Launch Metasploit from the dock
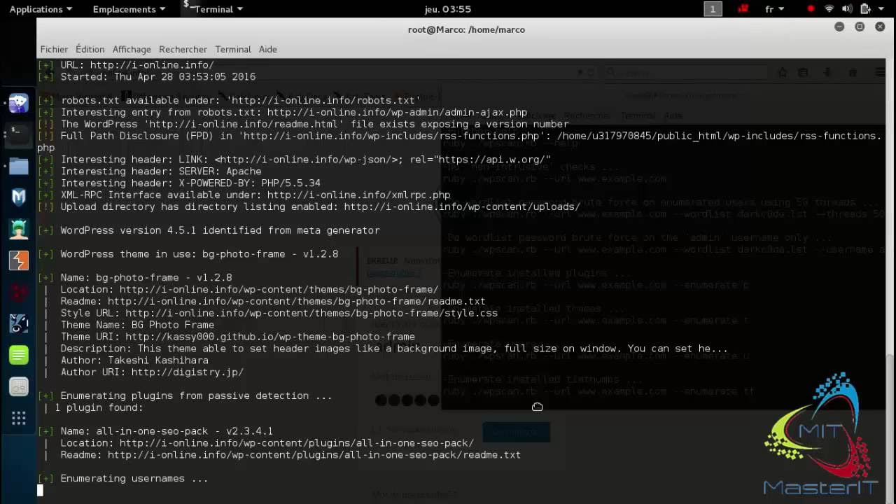This screenshot has width=896, height=504. (18, 197)
